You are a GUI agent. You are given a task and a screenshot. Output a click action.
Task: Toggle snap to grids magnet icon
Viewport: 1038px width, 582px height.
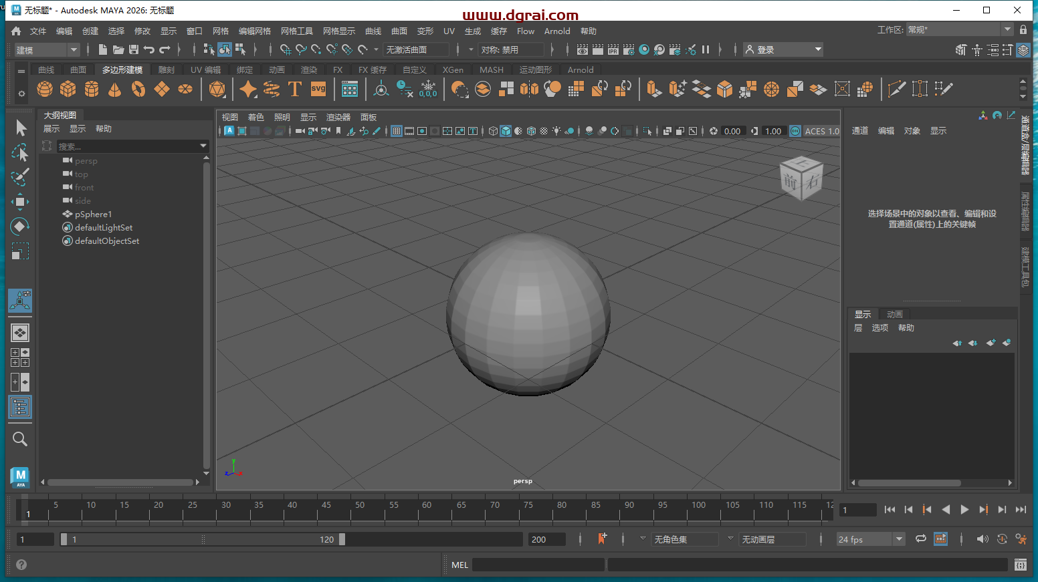[286, 49]
